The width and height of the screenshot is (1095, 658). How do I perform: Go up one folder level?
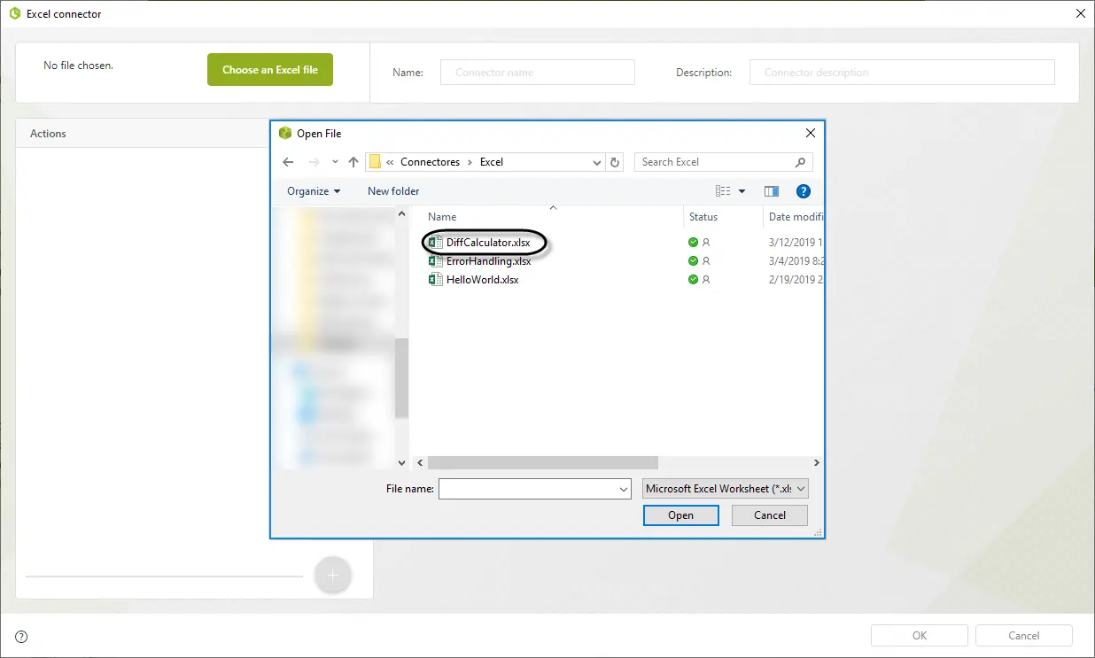tap(353, 162)
